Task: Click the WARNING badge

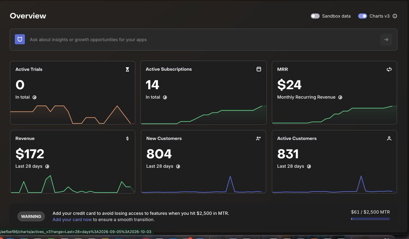Action: point(31,216)
